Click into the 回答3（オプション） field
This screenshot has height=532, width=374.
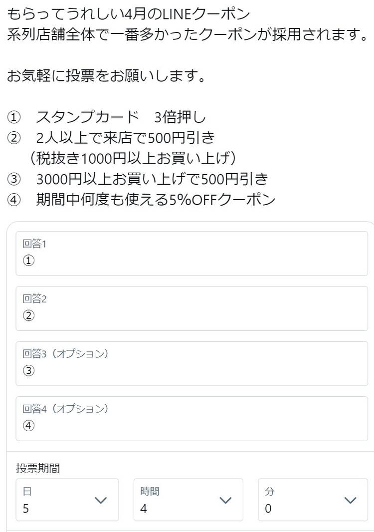coord(192,363)
